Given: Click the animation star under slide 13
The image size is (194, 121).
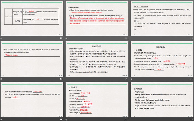Looking at the screenshot, I should tap(1, 79).
